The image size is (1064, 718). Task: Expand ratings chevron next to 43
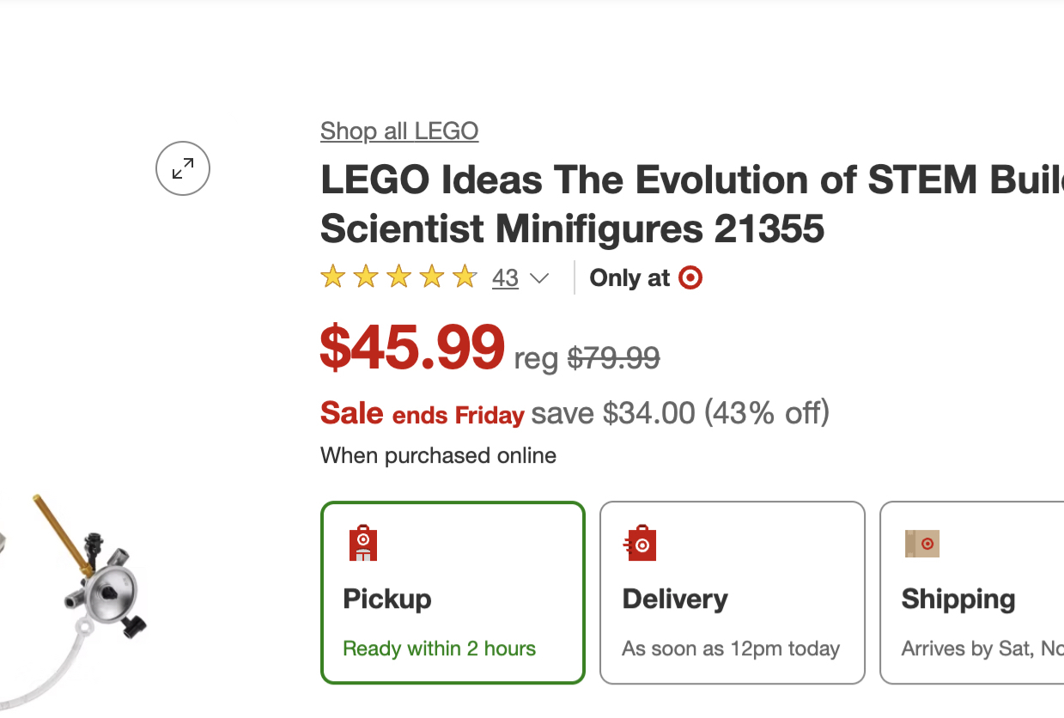[x=539, y=278]
